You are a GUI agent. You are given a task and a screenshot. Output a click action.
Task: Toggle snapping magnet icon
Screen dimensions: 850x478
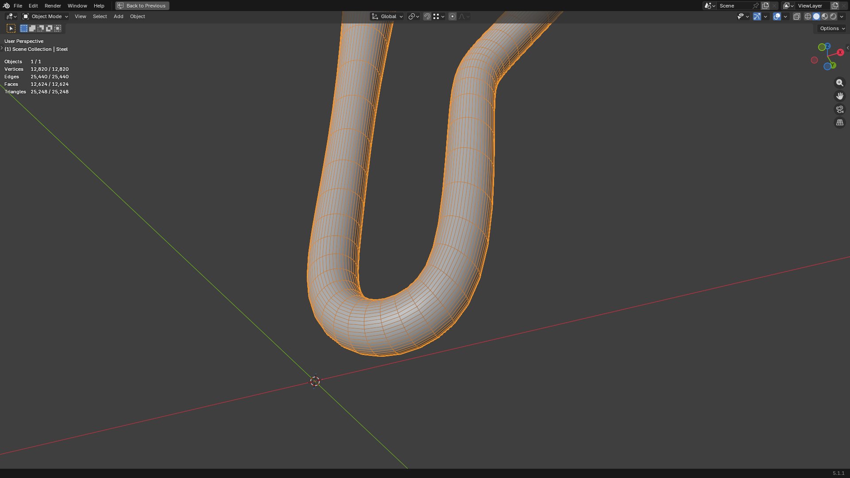click(x=427, y=16)
